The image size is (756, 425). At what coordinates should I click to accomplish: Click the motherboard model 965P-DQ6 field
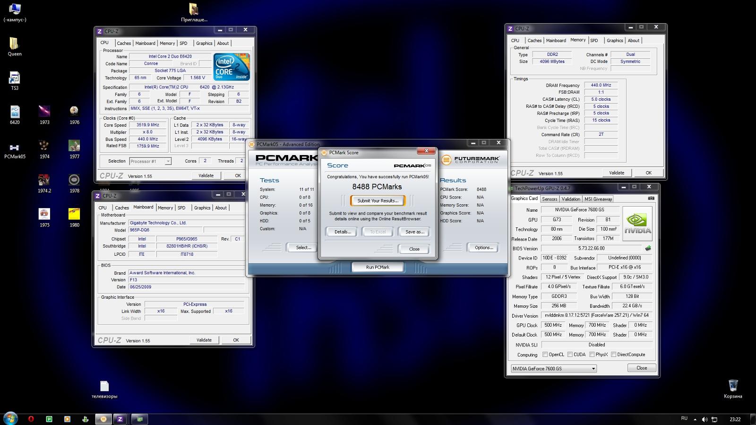point(165,230)
